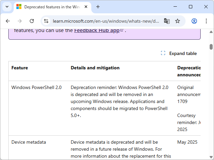Minimize the Chrome window

tap(175, 7)
